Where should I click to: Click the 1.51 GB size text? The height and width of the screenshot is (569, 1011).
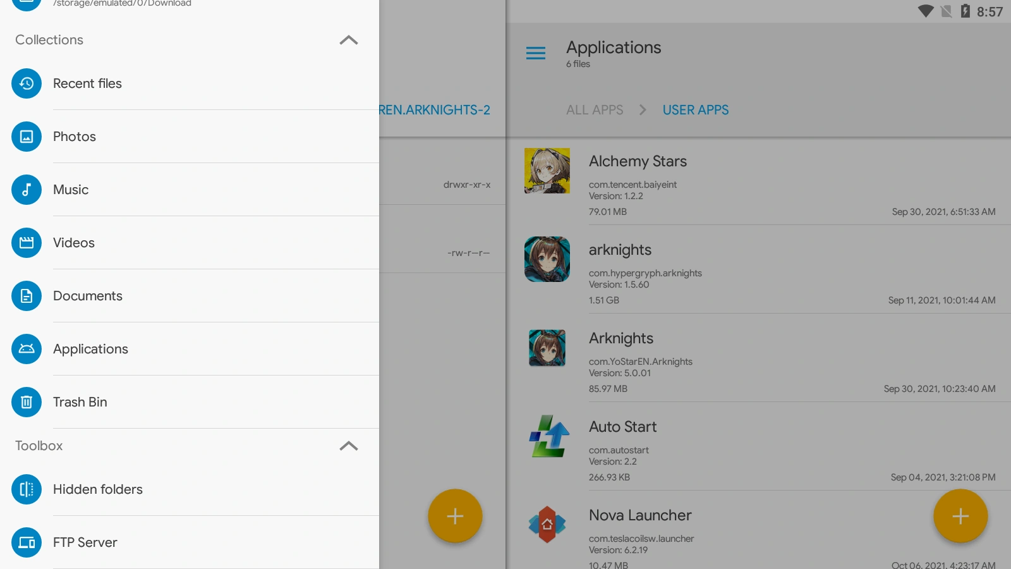(x=604, y=300)
